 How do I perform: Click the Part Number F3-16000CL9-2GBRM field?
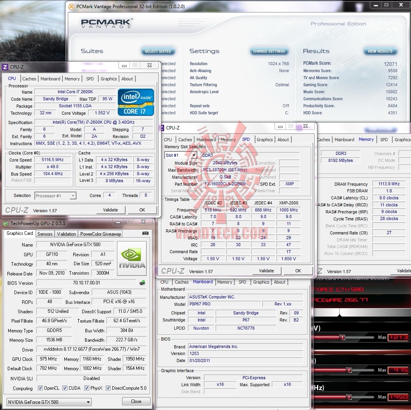click(x=225, y=184)
